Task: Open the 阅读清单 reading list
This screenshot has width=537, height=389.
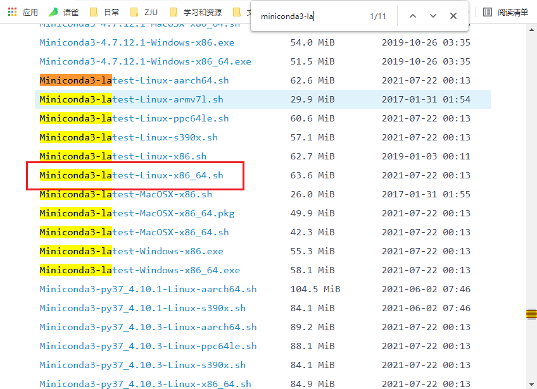Action: tap(505, 12)
